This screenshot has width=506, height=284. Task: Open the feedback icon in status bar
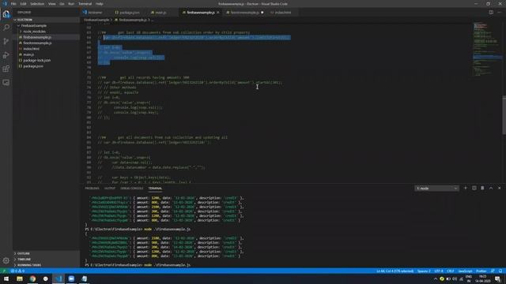coord(493,271)
